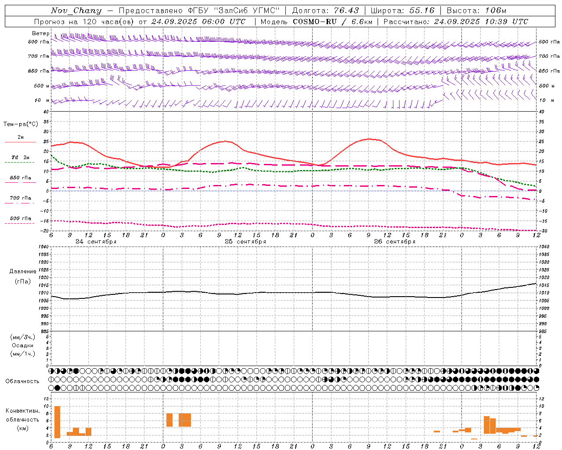The height and width of the screenshot is (450, 562).
Task: Click the '2м' temperature legend label
Action: coord(21,137)
